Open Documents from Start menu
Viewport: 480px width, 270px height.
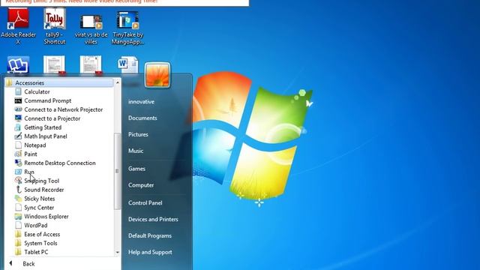[x=142, y=118]
